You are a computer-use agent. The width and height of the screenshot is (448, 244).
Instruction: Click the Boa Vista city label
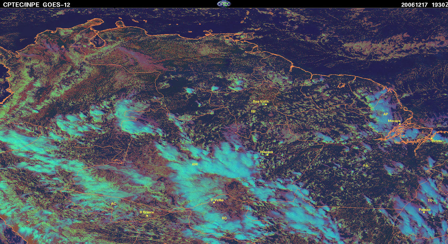[261, 101]
